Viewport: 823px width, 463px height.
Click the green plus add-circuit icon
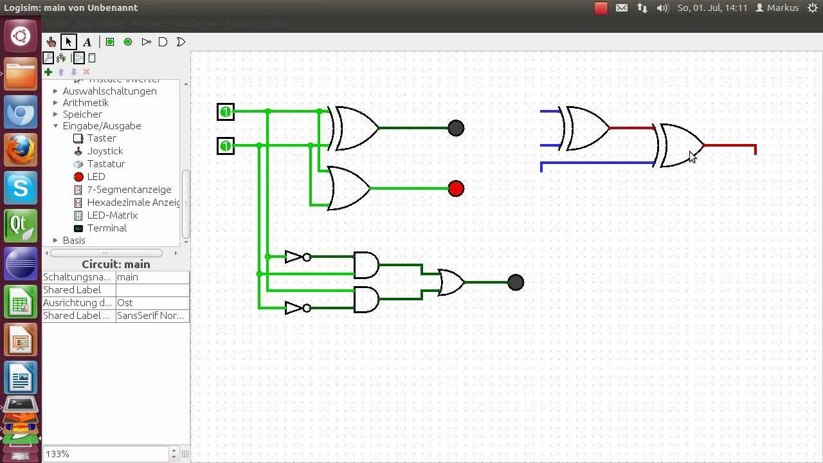click(48, 72)
